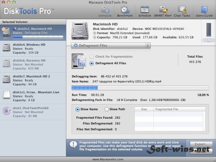Open the Defragment Files dropdown menu
Screen dimensions: 216x162
click(111, 45)
